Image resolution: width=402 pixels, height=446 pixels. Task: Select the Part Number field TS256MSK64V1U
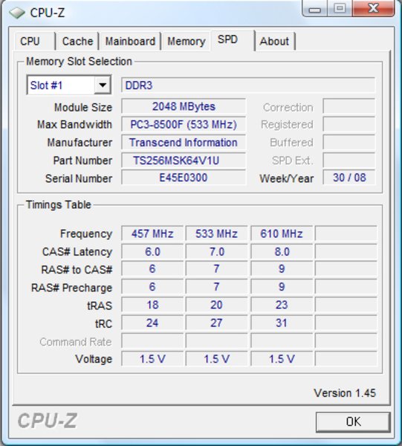[184, 161]
